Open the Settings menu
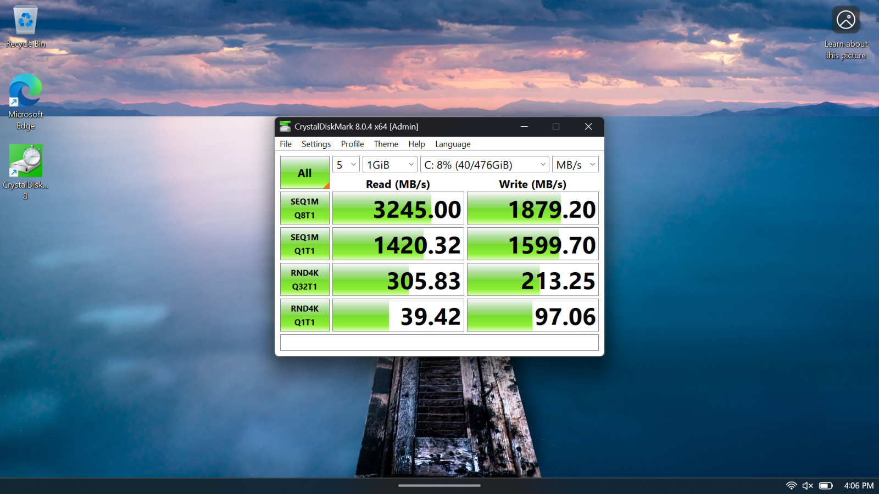The width and height of the screenshot is (879, 494). point(316,144)
